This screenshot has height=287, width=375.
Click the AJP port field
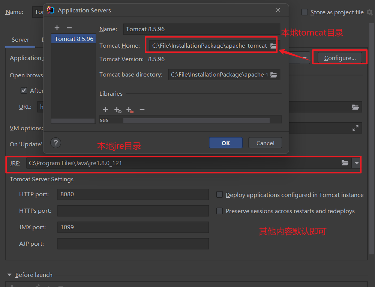tap(133, 244)
